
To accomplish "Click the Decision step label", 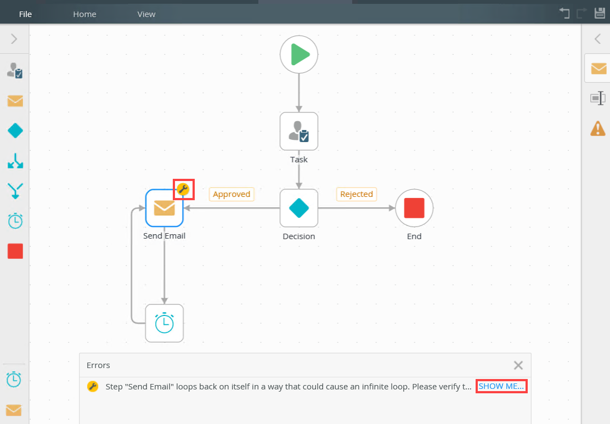I will click(x=299, y=236).
